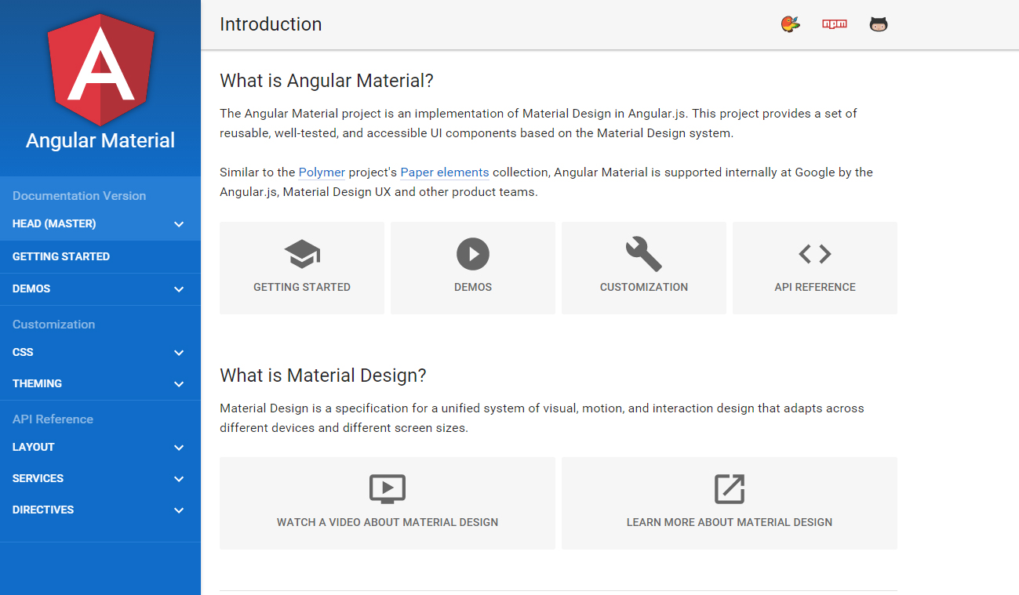Select HEAD (MASTER) documentation version label

pyautogui.click(x=54, y=223)
